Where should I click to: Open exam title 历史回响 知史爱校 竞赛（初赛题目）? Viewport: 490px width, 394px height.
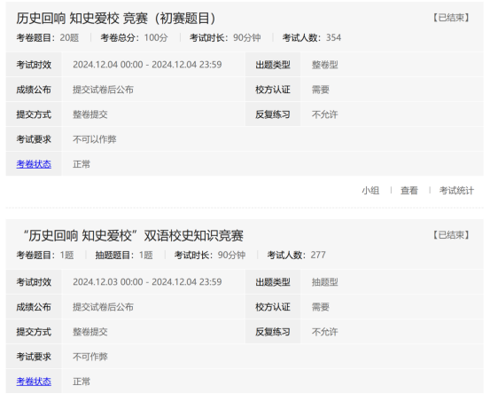coord(116,19)
